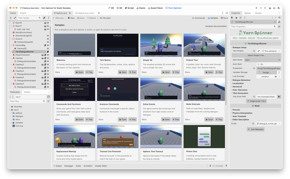This screenshot has width=290, height=179.
Task: Toggle visibility of Room7 node
Action: (48, 26)
